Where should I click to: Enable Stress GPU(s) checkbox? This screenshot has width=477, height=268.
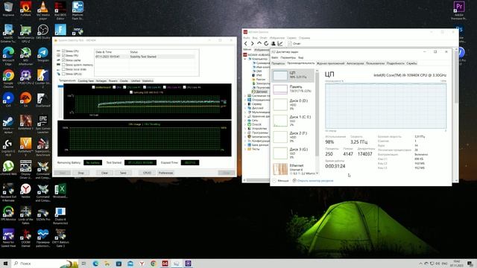[x=63, y=74]
